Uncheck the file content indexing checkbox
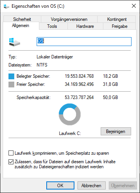This screenshot has height=193, width=140. [x=11, y=162]
